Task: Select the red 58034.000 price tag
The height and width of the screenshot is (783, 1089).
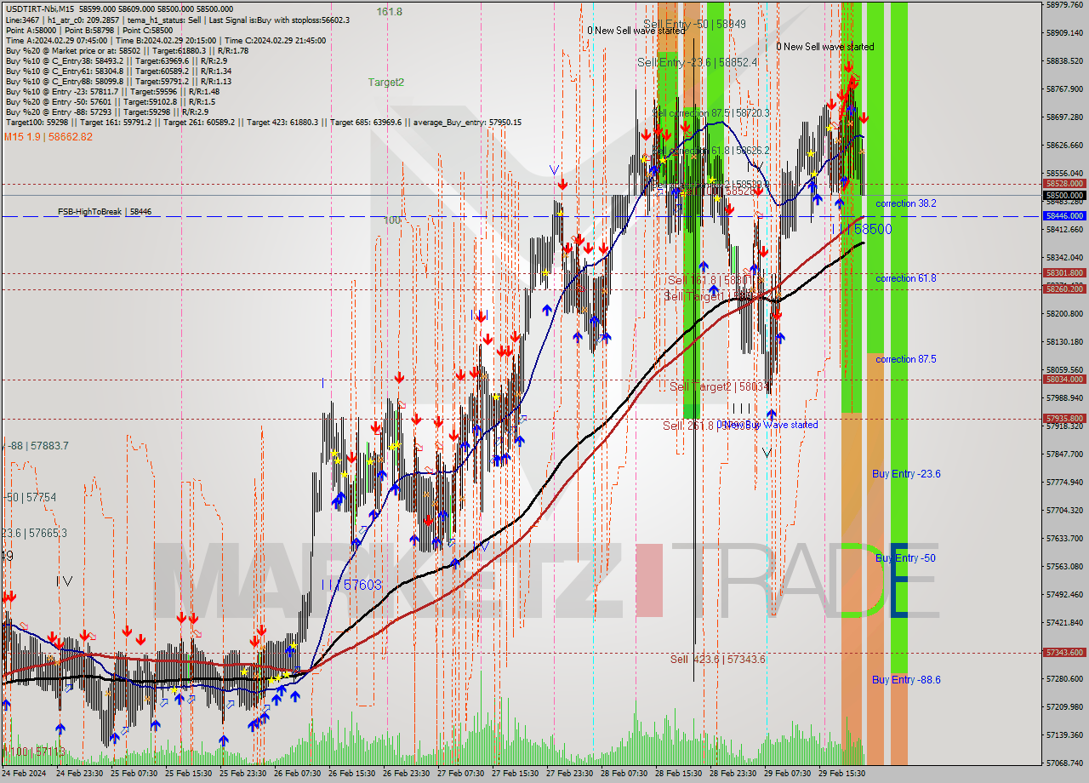Action: coord(1064,380)
